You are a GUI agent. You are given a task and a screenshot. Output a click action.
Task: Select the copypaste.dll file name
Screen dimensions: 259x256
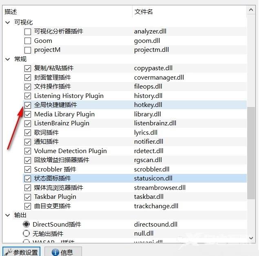click(153, 68)
